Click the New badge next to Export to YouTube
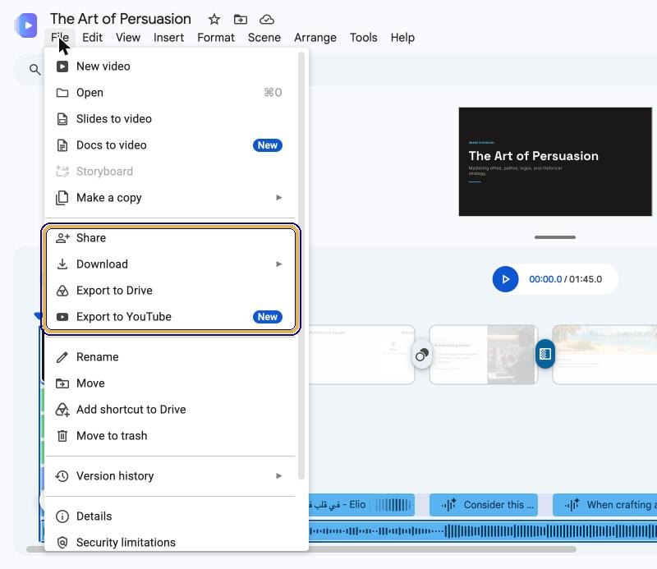657x569 pixels. [x=268, y=317]
